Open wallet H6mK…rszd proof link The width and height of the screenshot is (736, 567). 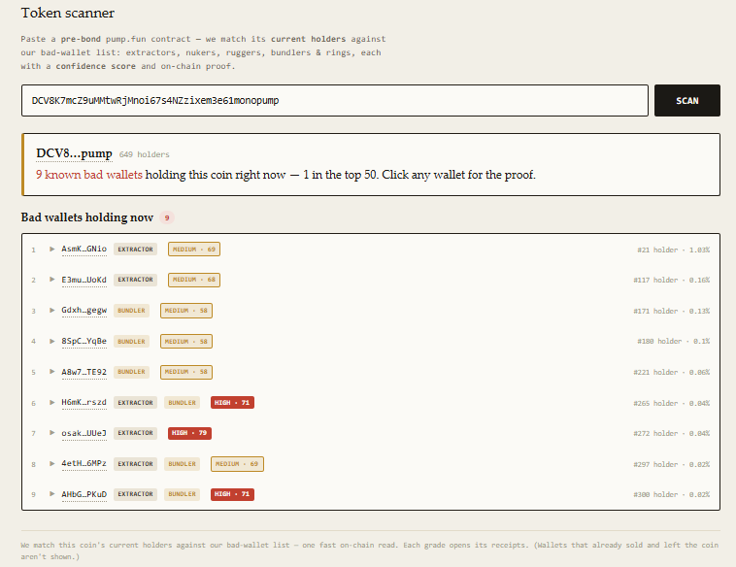click(84, 402)
